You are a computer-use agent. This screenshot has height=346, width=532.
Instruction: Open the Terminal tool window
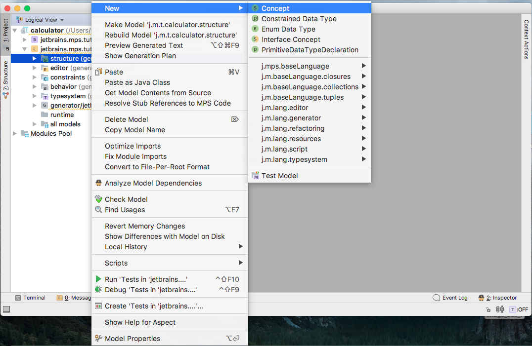[31, 298]
